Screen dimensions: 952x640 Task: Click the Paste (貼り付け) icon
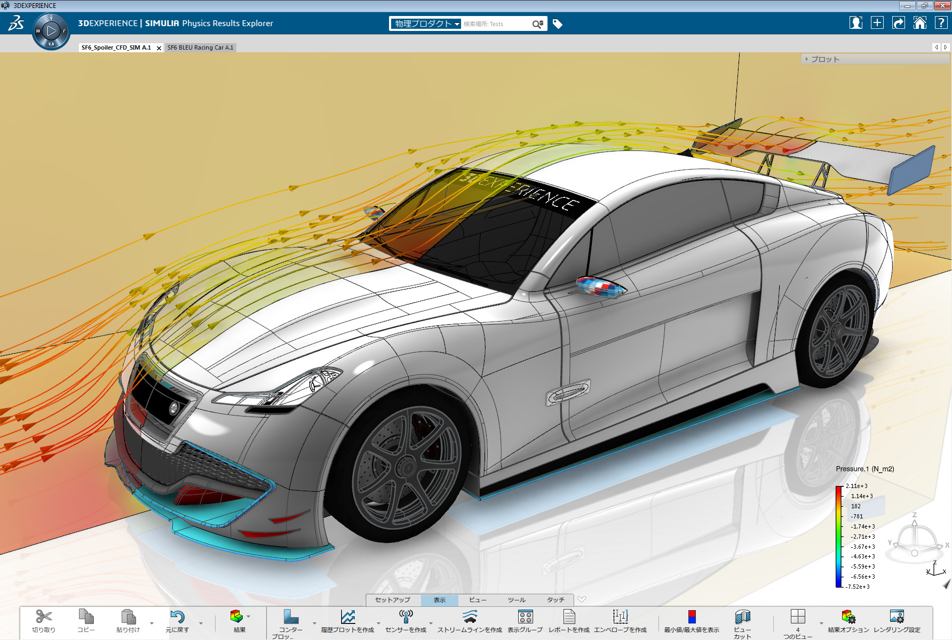128,617
